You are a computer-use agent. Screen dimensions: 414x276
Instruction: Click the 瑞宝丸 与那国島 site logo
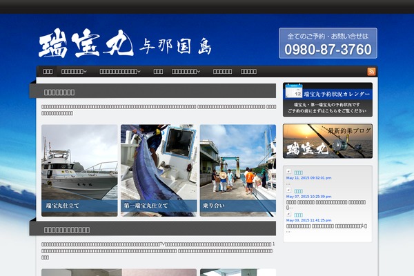[x=125, y=43]
